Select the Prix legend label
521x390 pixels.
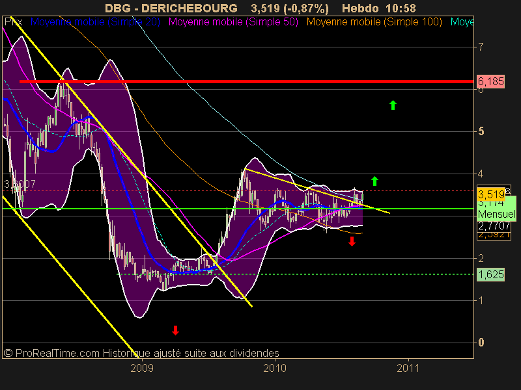point(13,22)
